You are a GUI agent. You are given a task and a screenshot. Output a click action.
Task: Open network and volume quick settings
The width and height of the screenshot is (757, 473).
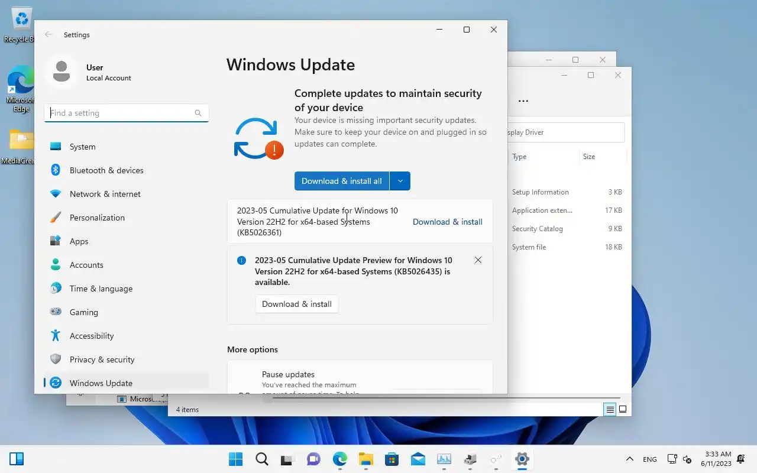680,459
